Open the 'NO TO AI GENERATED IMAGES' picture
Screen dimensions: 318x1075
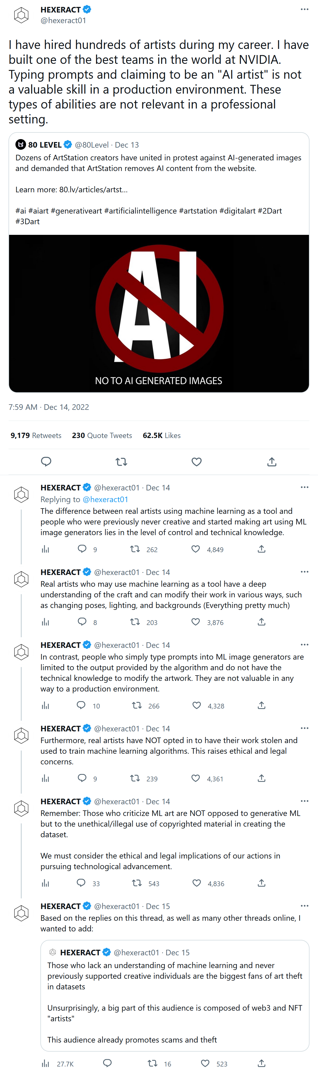[158, 313]
